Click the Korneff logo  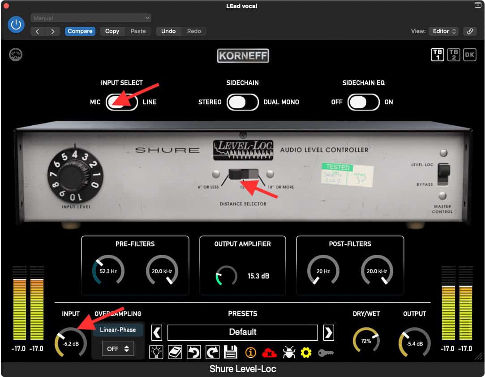coord(243,56)
